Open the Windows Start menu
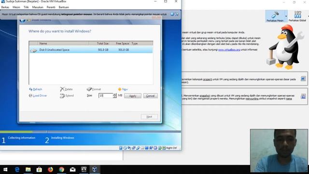The width and height of the screenshot is (309, 174). pyautogui.click(x=5, y=170)
